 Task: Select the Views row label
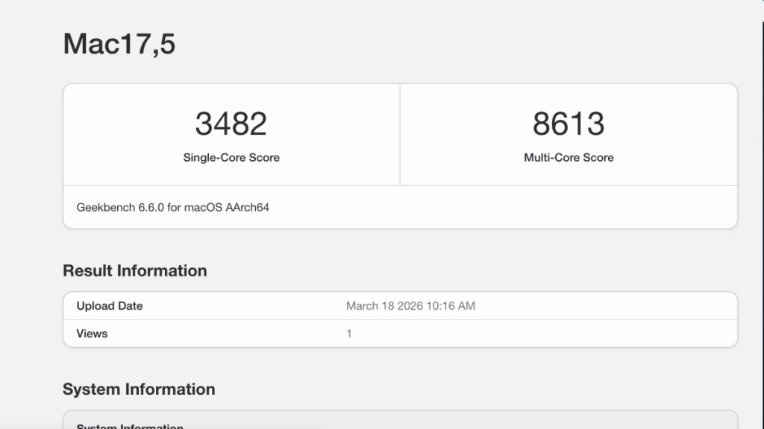click(91, 333)
